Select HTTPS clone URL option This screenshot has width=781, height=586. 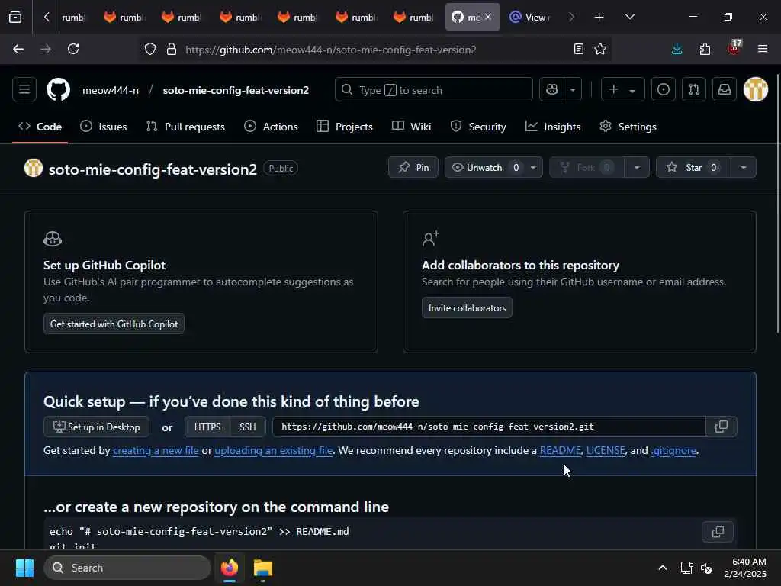click(x=207, y=427)
